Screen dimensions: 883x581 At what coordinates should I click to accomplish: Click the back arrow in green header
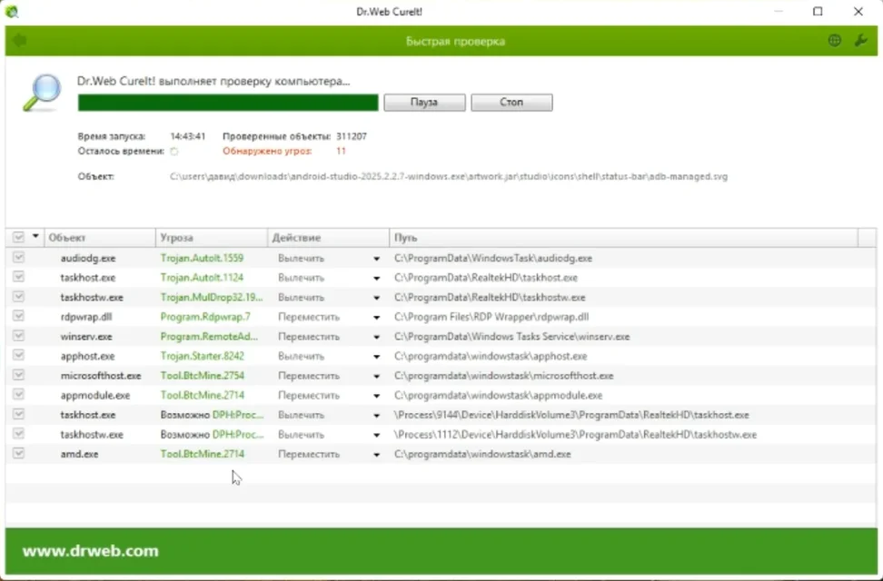(19, 41)
